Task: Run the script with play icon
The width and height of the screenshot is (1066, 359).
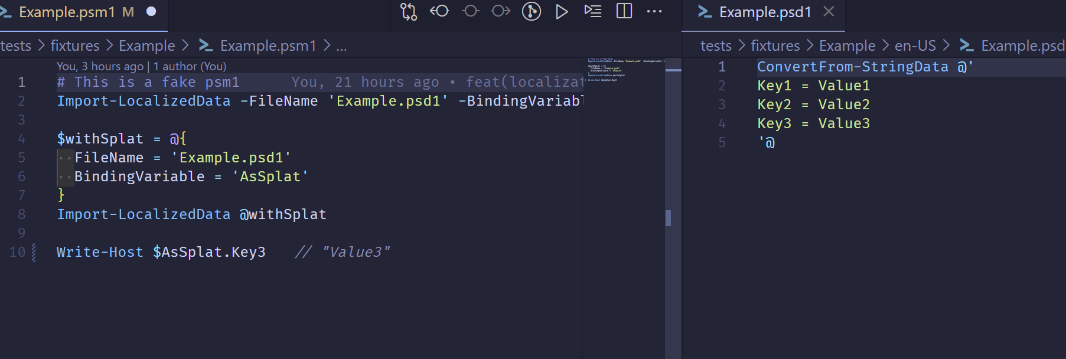Action: click(x=562, y=11)
